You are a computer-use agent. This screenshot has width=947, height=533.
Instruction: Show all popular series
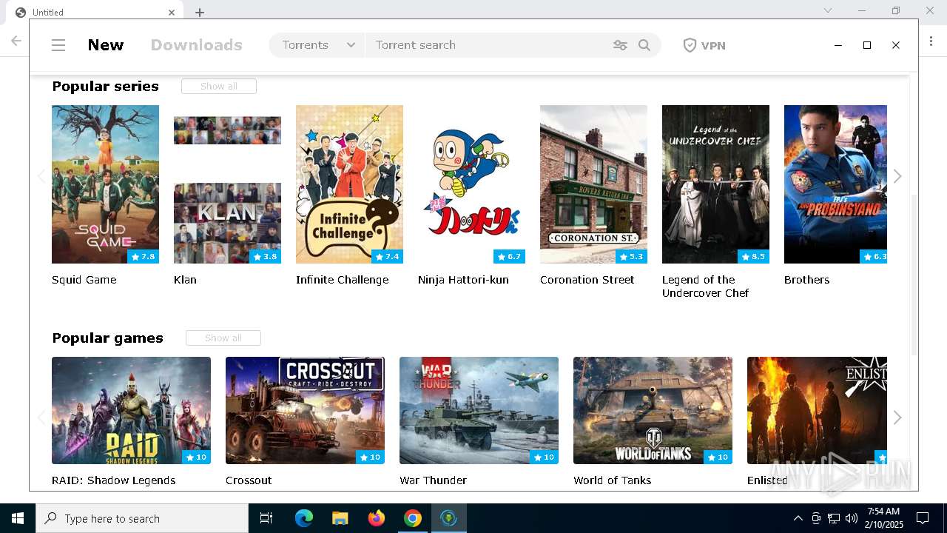[219, 86]
